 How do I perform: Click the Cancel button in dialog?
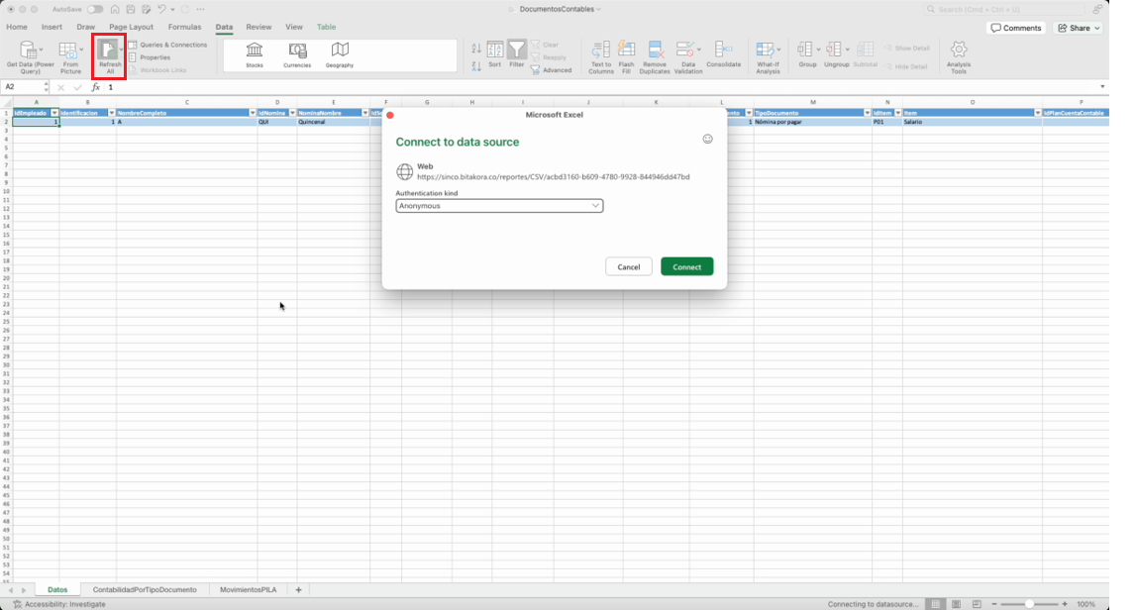click(629, 267)
